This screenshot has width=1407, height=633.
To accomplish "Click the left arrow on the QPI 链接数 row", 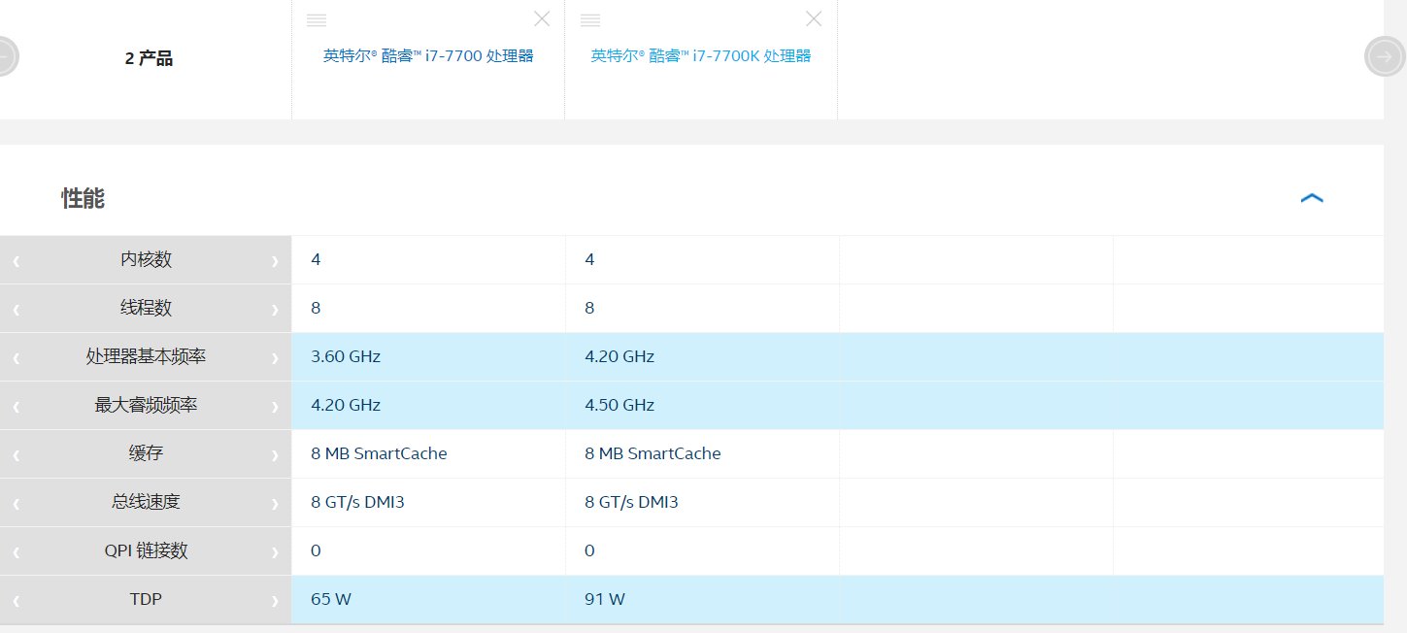I will (16, 550).
